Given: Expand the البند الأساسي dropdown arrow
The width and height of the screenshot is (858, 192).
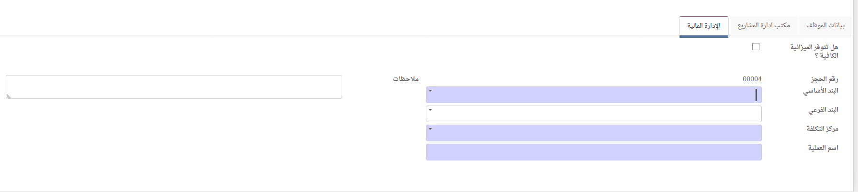Looking at the screenshot, I should pyautogui.click(x=430, y=91).
